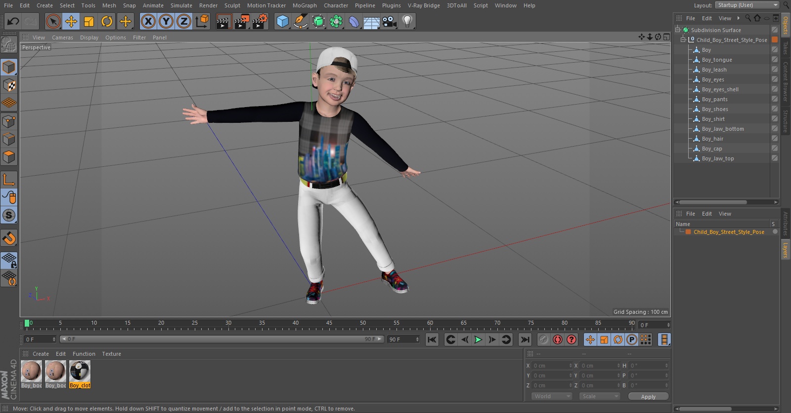Screen dimensions: 791x413
Task: Toggle Z axis lock
Action: click(184, 21)
